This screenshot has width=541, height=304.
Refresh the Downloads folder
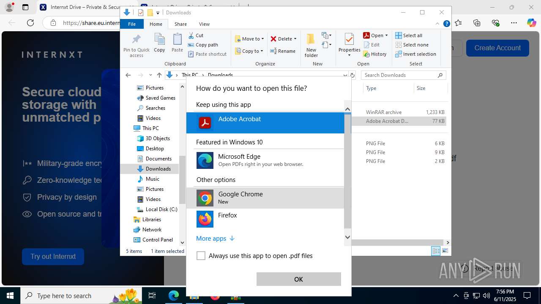[x=352, y=75]
